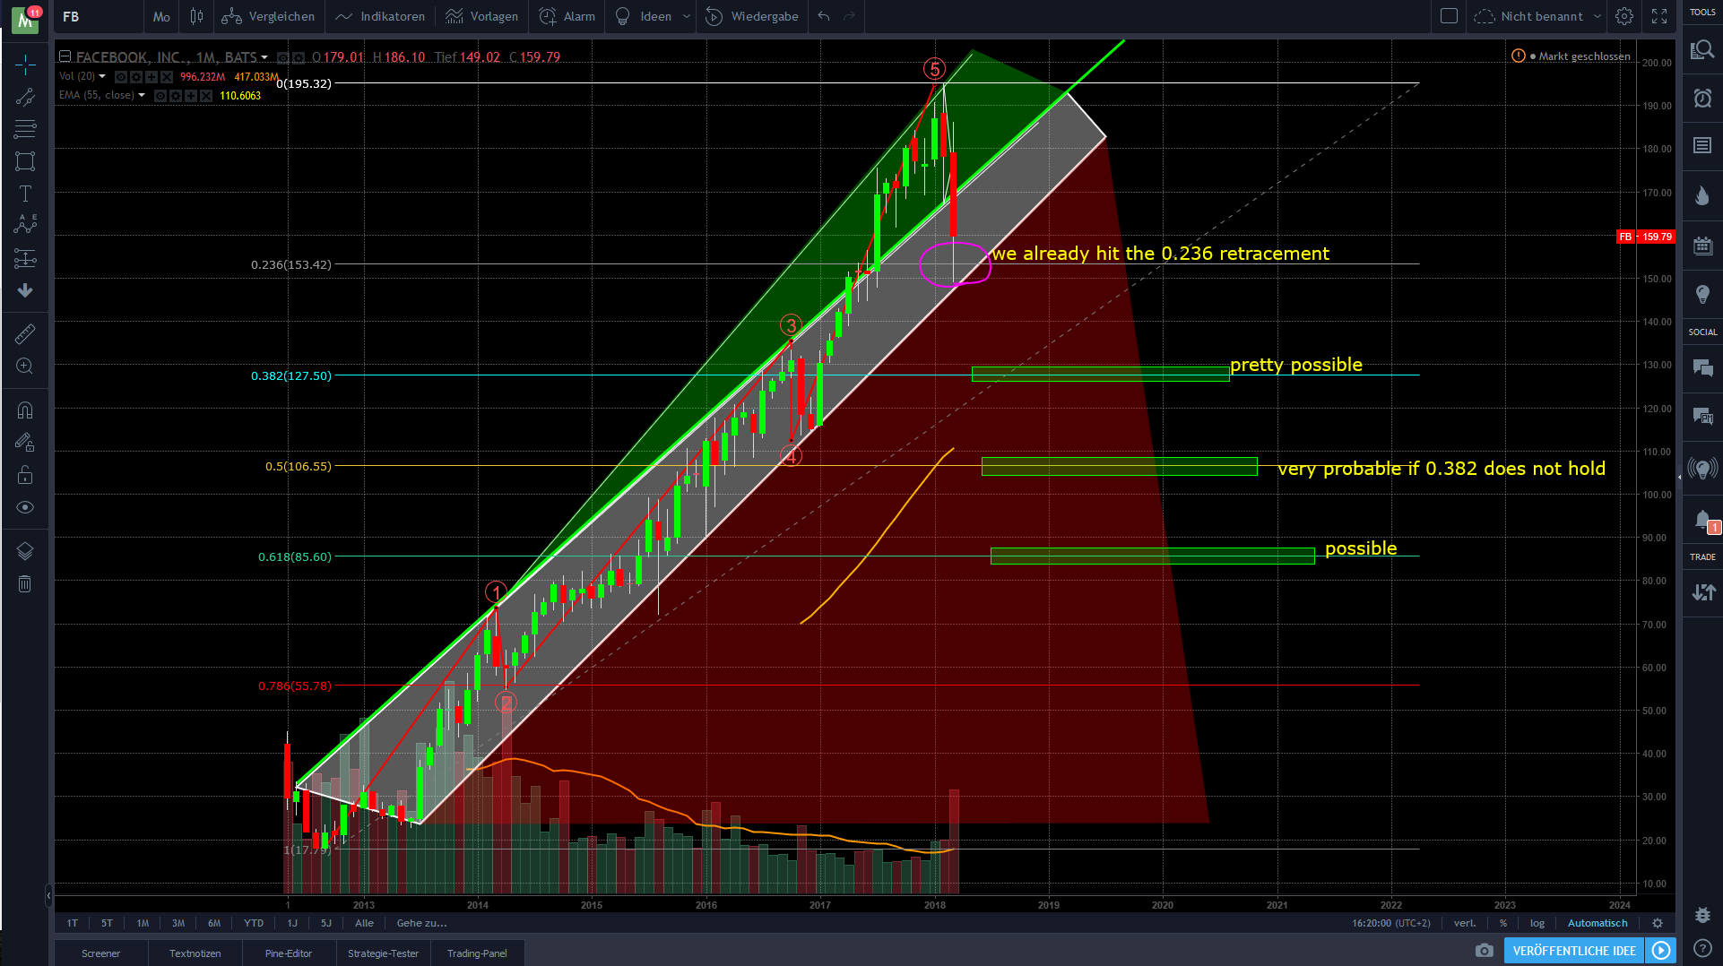Open the economic calendar icon
This screenshot has width=1723, height=966.
(x=1702, y=246)
